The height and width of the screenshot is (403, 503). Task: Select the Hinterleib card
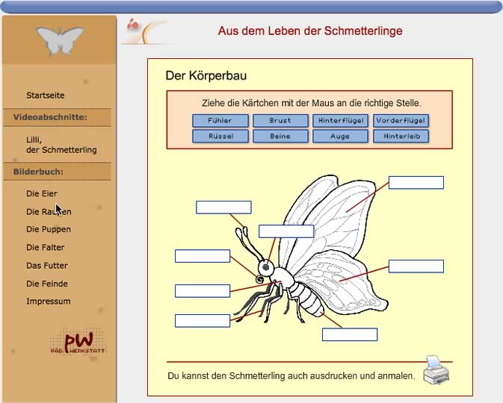(x=401, y=136)
